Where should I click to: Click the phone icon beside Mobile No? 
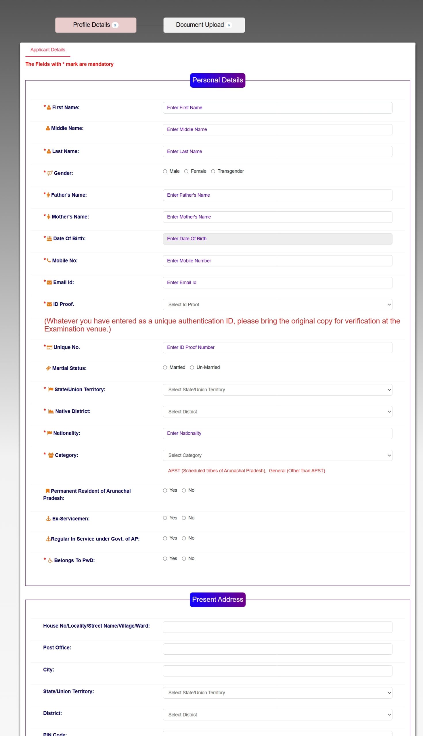pyautogui.click(x=49, y=260)
